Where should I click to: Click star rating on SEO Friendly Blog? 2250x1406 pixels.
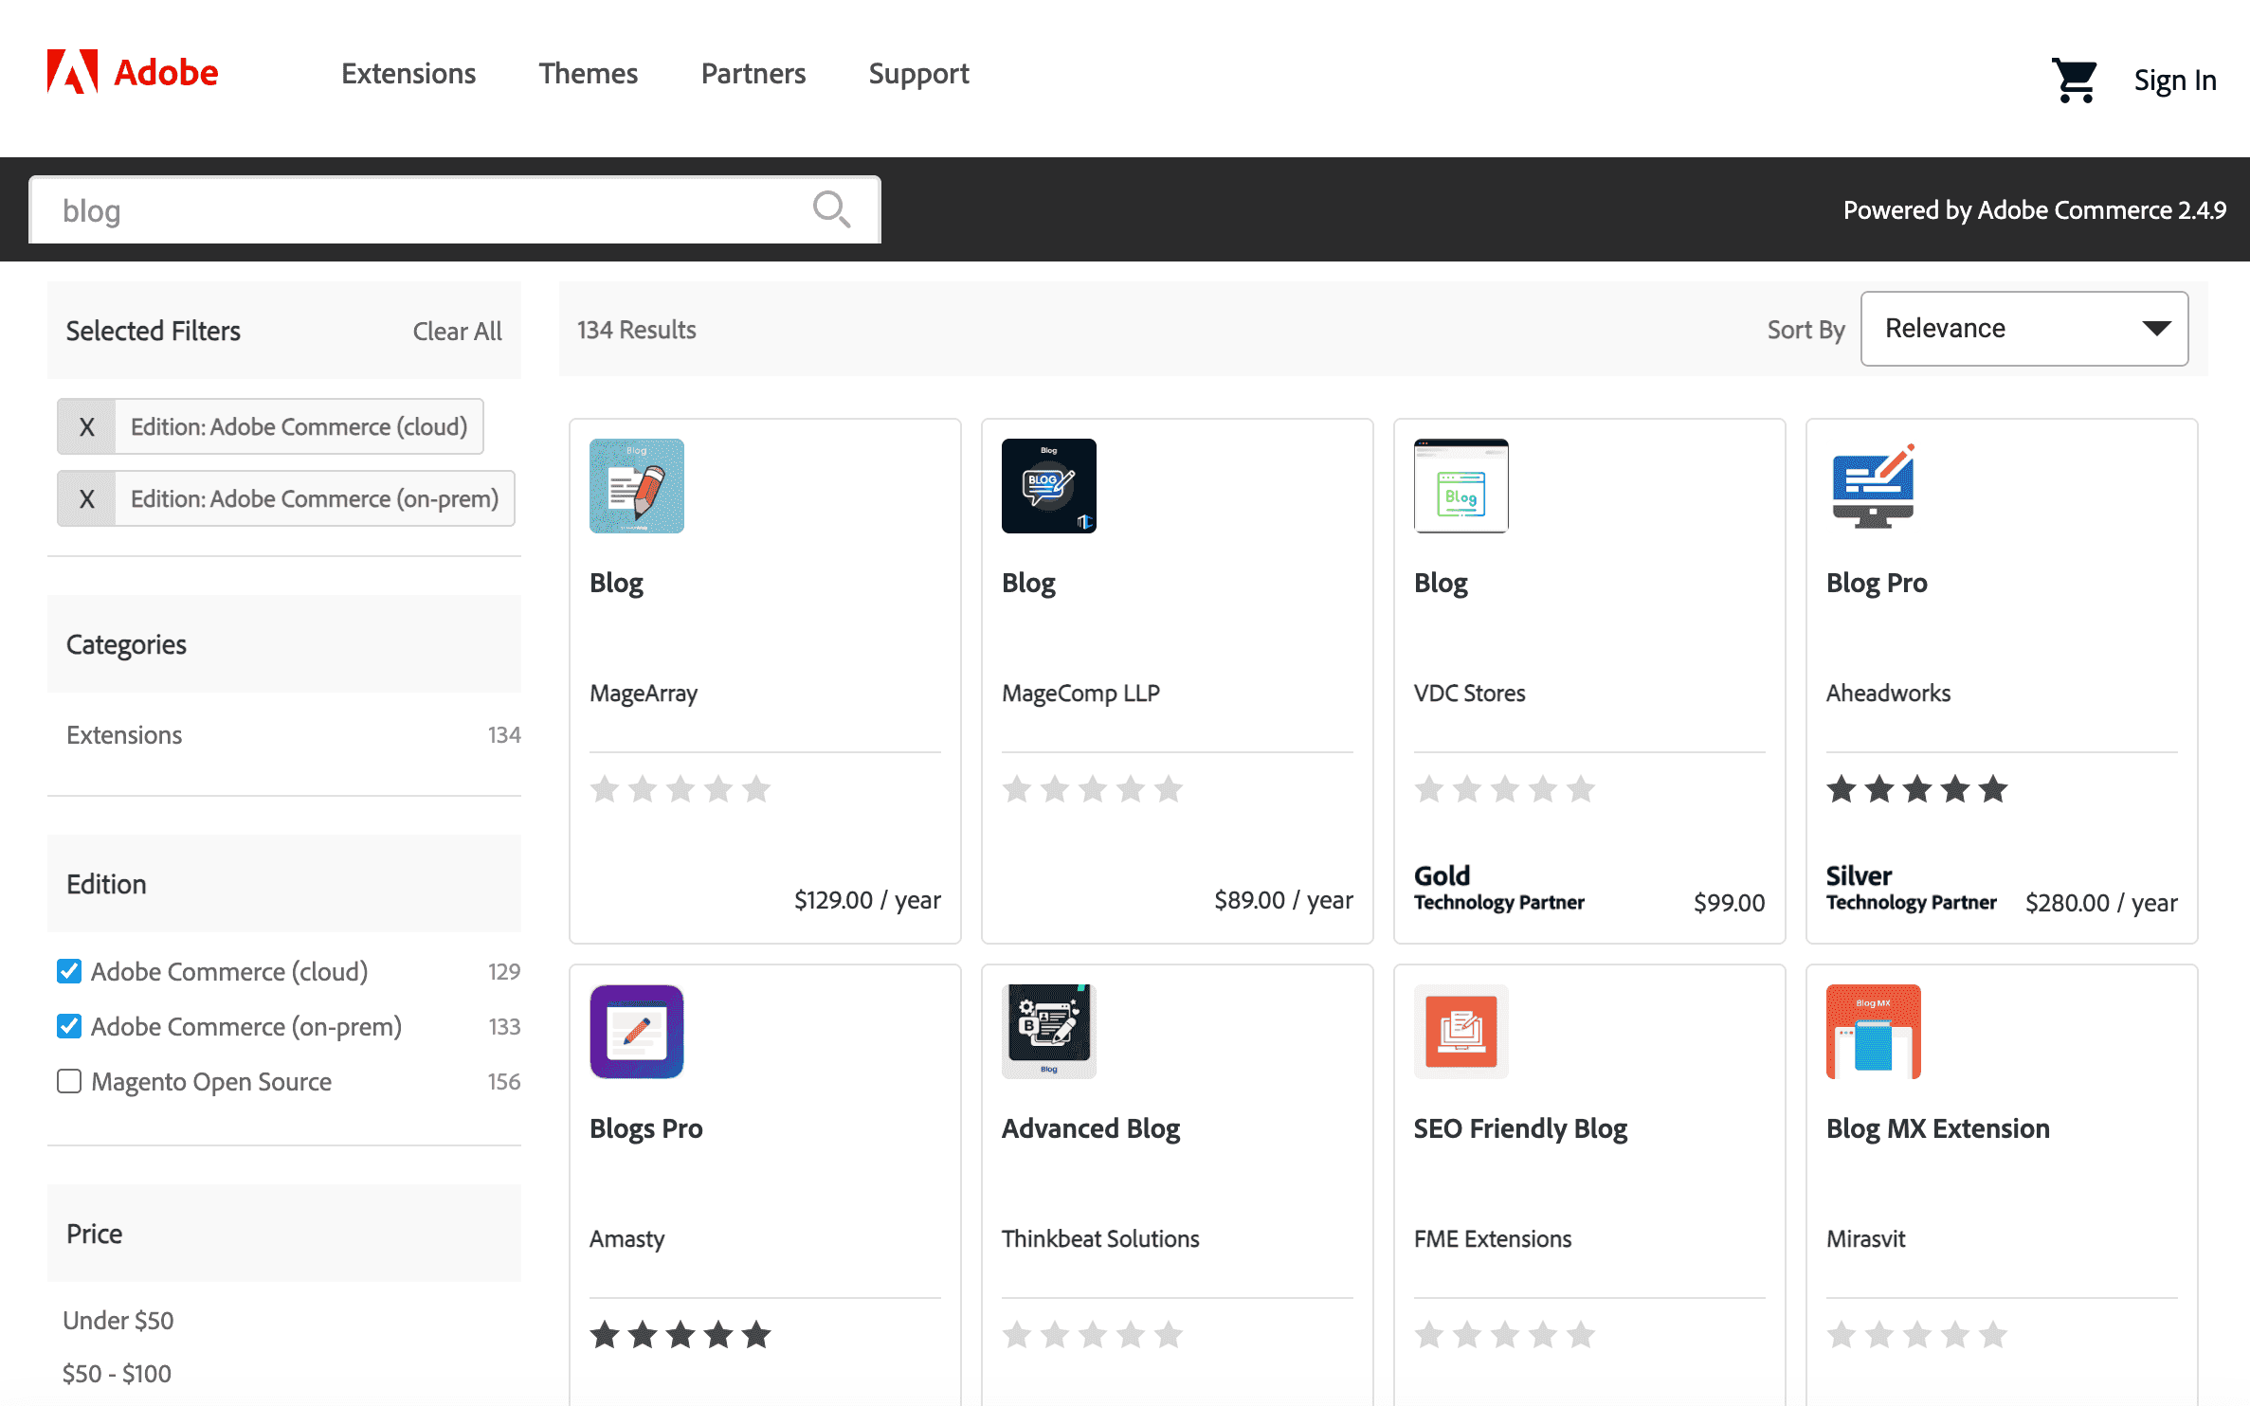coord(1505,1334)
